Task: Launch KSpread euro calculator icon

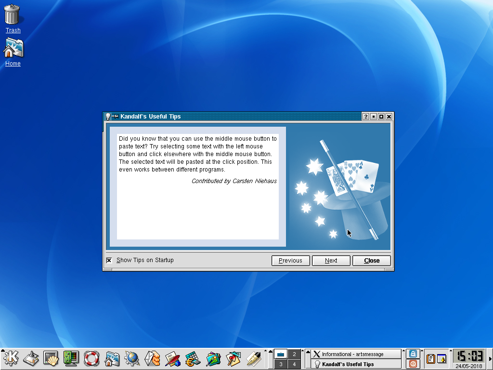Action: pyautogui.click(x=193, y=358)
